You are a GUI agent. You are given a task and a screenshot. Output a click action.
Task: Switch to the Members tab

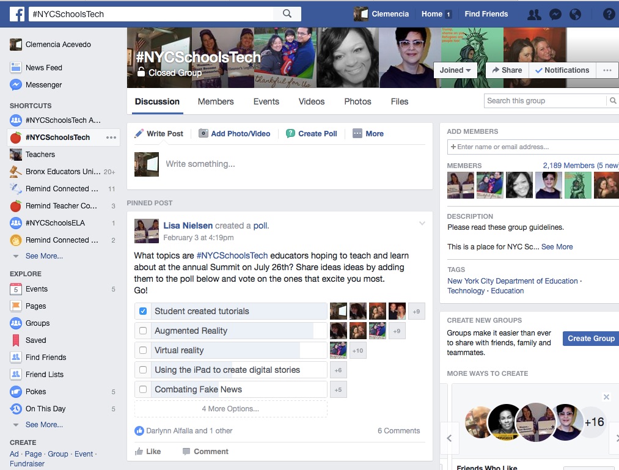(x=216, y=101)
